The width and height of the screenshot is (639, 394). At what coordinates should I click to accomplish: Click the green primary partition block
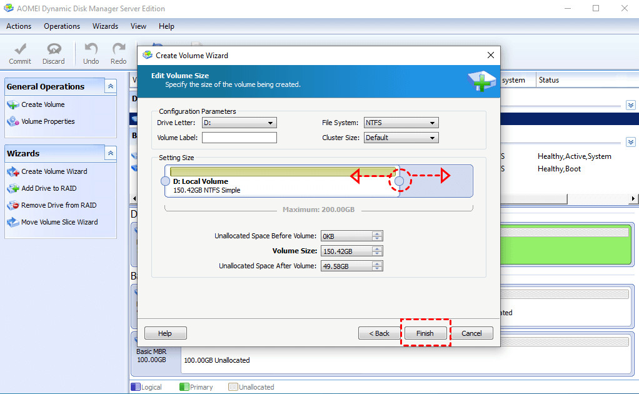click(x=566, y=245)
